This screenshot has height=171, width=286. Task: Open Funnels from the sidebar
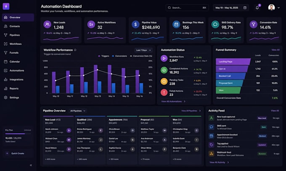pos(18,53)
